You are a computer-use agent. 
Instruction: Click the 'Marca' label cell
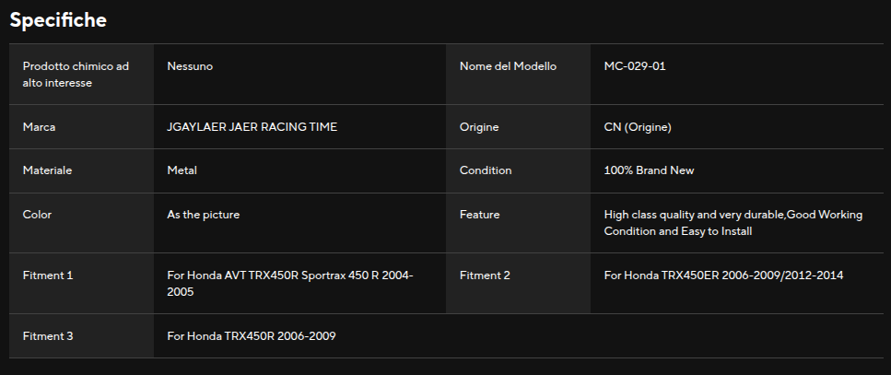coord(40,126)
